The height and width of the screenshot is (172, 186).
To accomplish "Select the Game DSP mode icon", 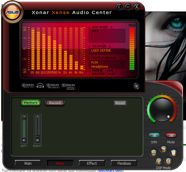I will pyautogui.click(x=164, y=149).
